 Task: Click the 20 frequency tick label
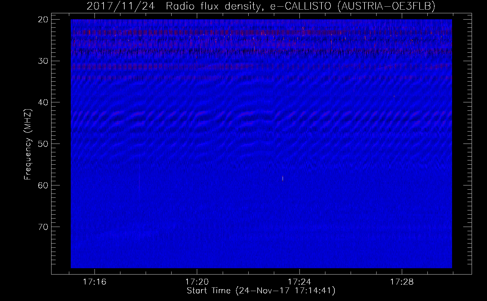click(43, 20)
